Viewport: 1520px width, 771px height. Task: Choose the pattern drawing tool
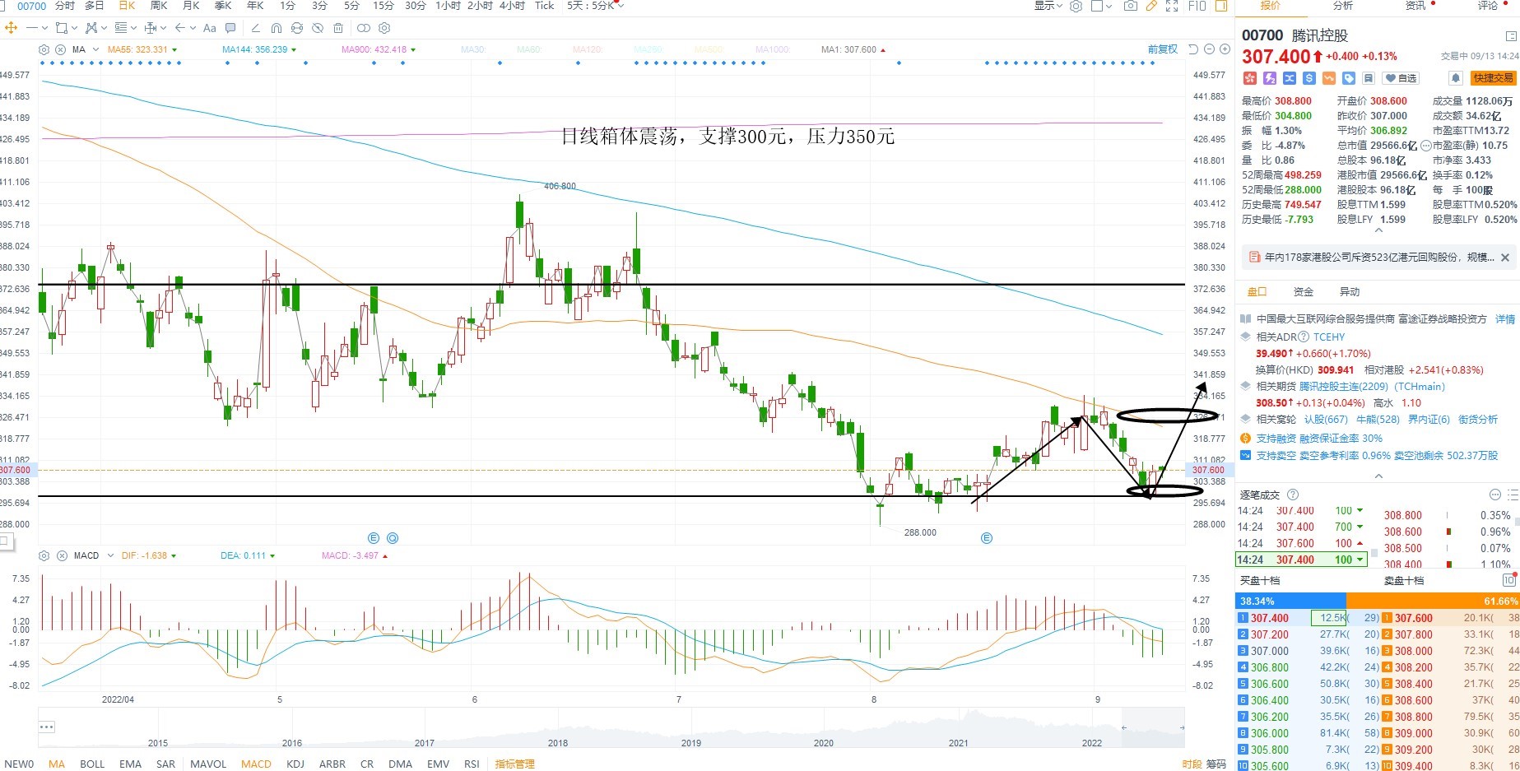(x=91, y=27)
